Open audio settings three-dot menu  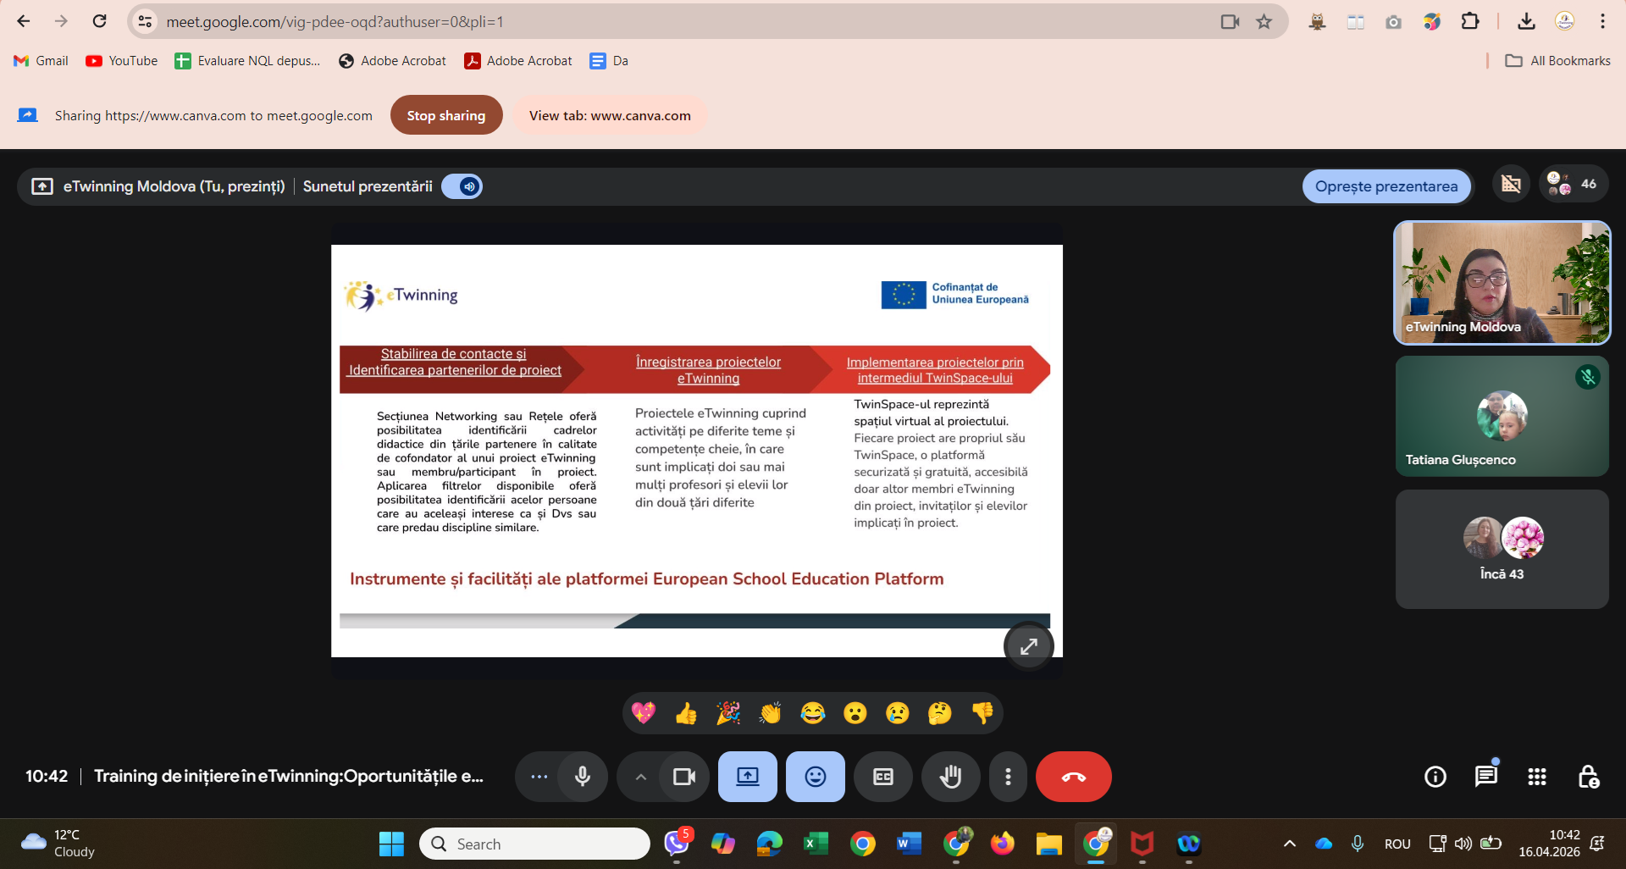tap(539, 777)
